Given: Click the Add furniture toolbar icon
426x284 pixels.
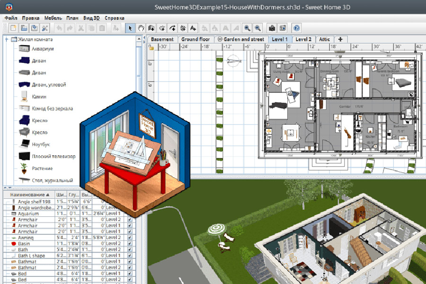Looking at the screenshot, I should pyautogui.click(x=116, y=28).
